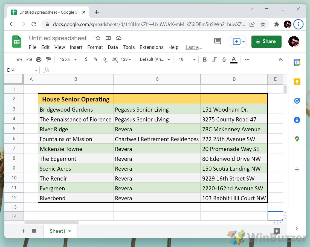The height and width of the screenshot is (247, 310).
Task: Reload the page in browser
Action: (x=34, y=24)
